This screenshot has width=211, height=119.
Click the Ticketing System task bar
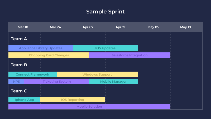coord(57,82)
